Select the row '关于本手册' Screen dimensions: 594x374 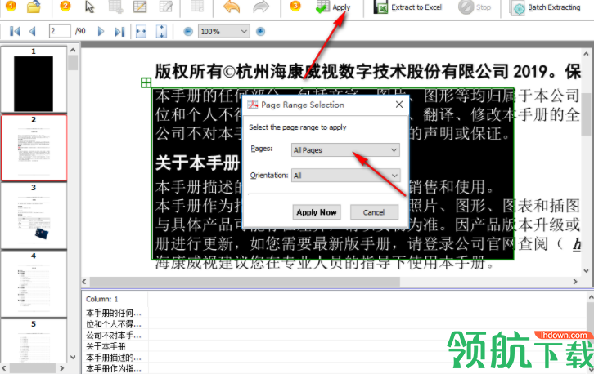[106, 346]
